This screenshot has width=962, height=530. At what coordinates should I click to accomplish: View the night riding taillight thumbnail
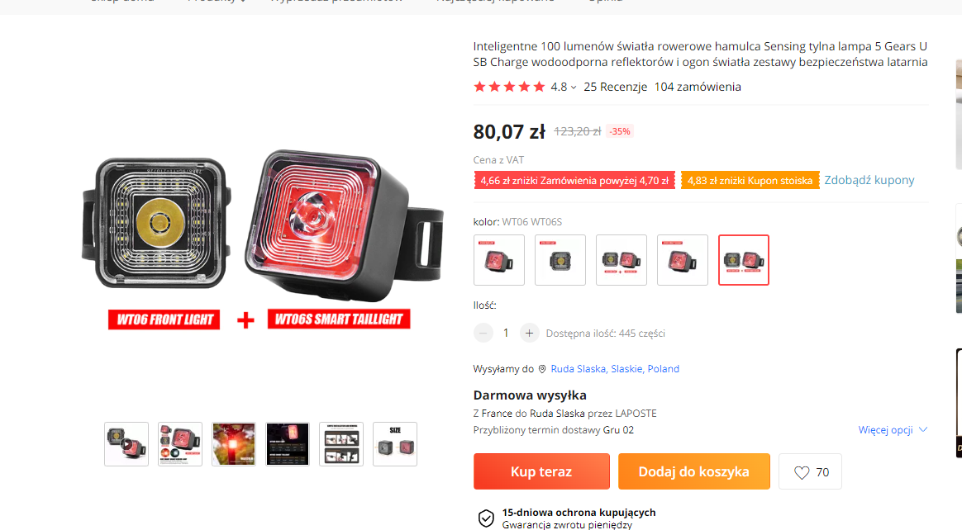coord(234,444)
